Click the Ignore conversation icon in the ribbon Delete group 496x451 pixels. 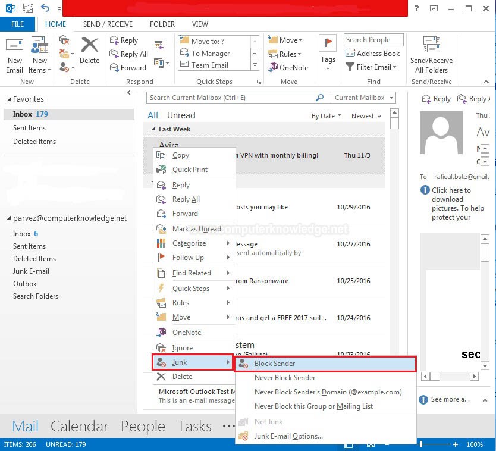pyautogui.click(x=64, y=40)
